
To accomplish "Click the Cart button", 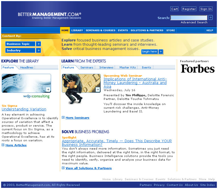I will tap(174, 9).
